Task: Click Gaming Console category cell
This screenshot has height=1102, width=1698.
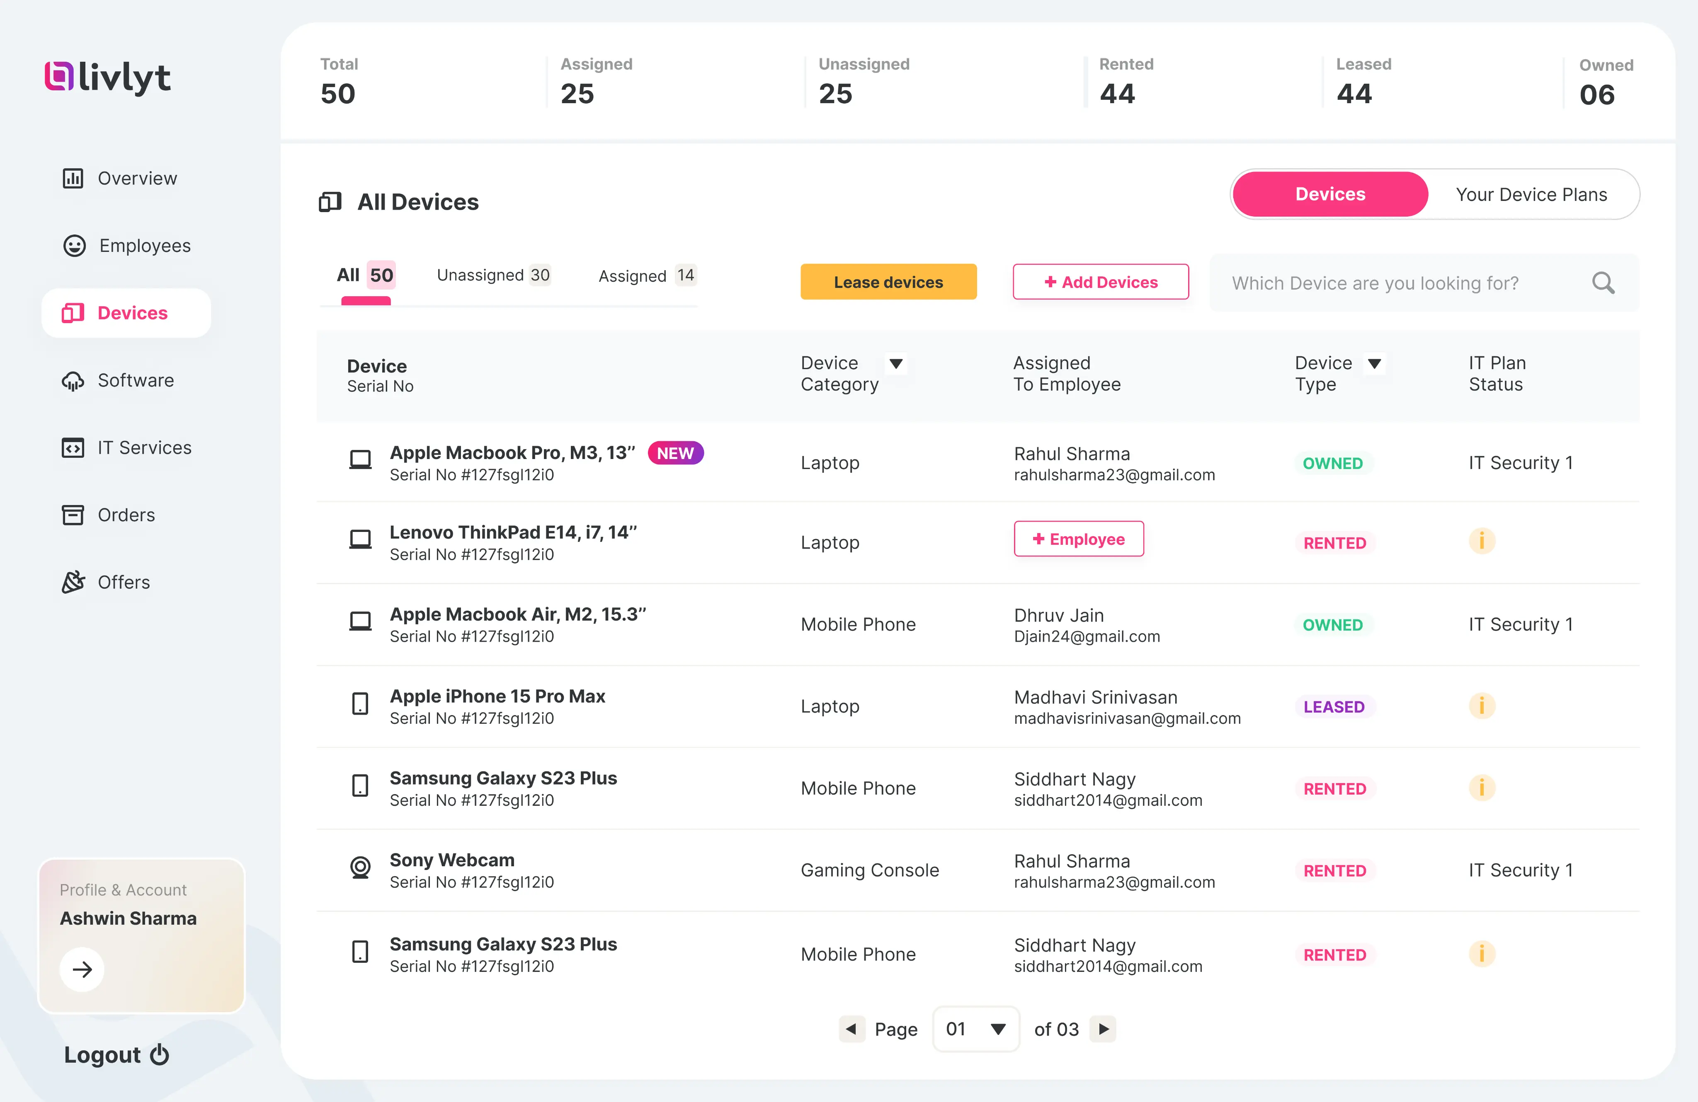Action: point(870,870)
